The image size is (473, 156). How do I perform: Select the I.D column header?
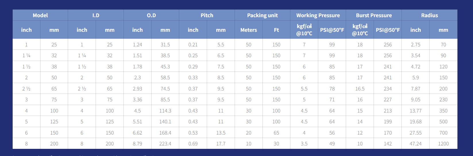pos(96,15)
